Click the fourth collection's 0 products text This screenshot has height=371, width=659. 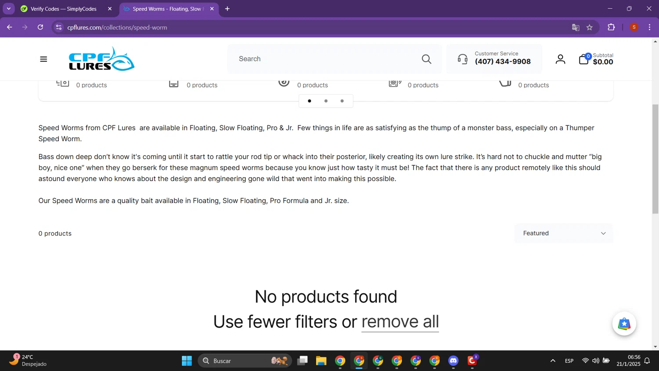pyautogui.click(x=423, y=85)
